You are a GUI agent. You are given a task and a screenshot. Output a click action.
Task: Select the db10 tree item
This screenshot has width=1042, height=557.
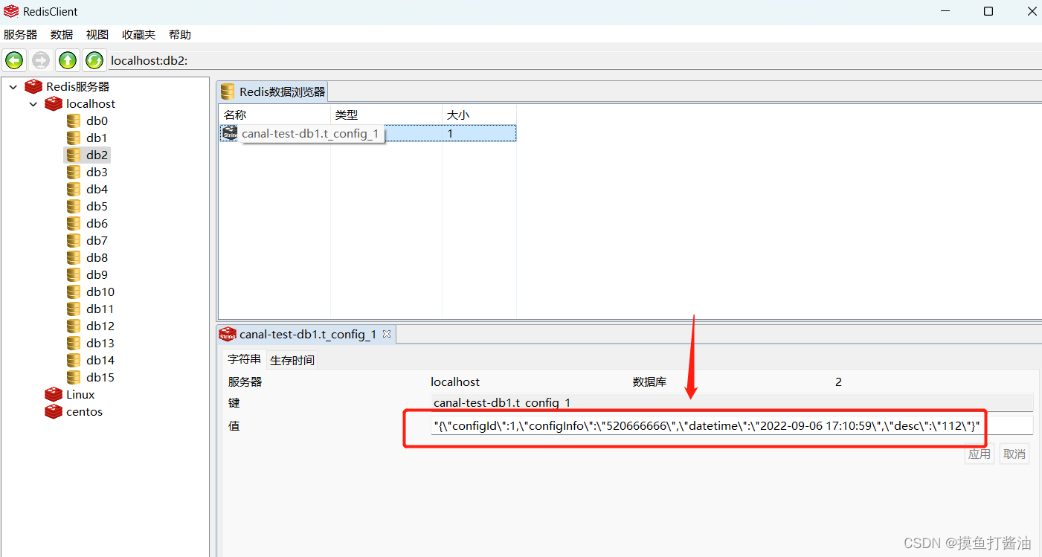pos(91,292)
